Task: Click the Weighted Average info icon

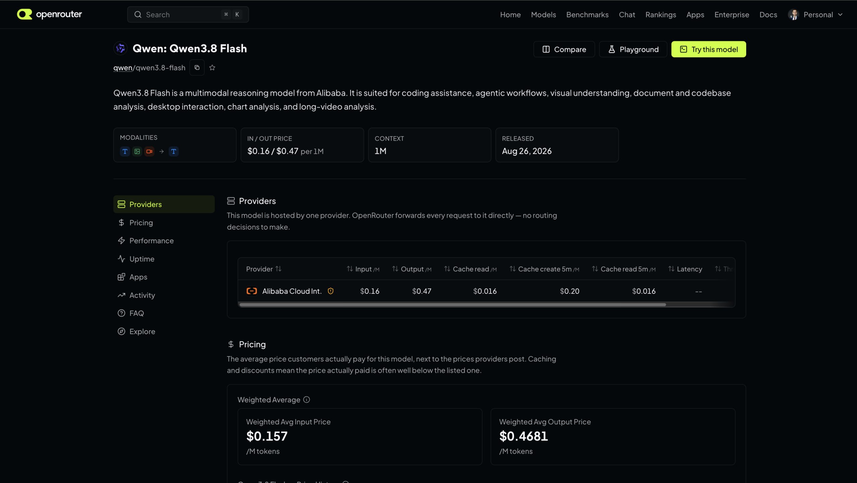Action: (x=307, y=400)
